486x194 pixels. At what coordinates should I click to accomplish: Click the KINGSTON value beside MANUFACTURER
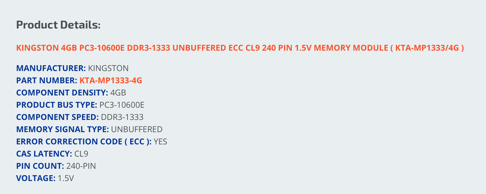[x=108, y=68]
